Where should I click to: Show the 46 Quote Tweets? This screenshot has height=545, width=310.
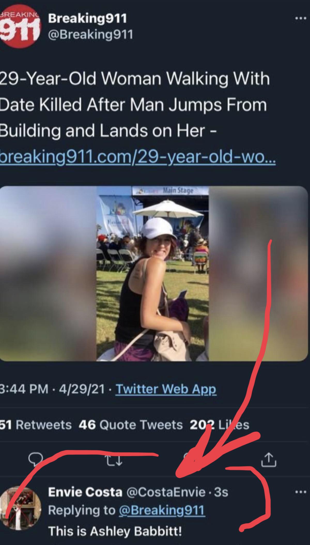coord(131,424)
